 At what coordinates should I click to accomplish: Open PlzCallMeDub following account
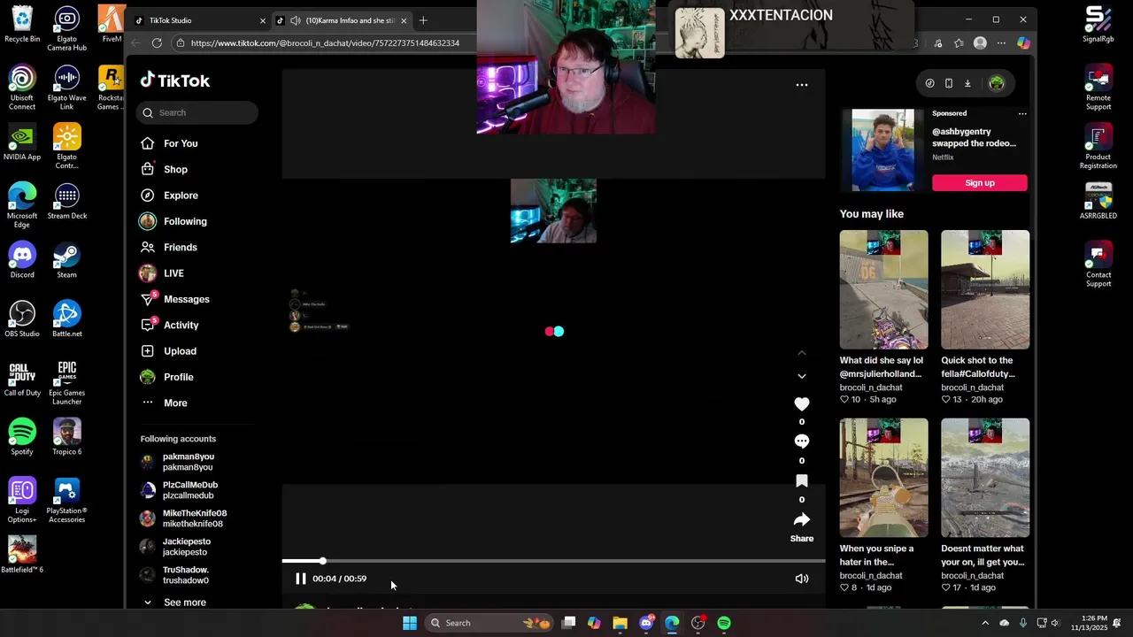pyautogui.click(x=189, y=490)
